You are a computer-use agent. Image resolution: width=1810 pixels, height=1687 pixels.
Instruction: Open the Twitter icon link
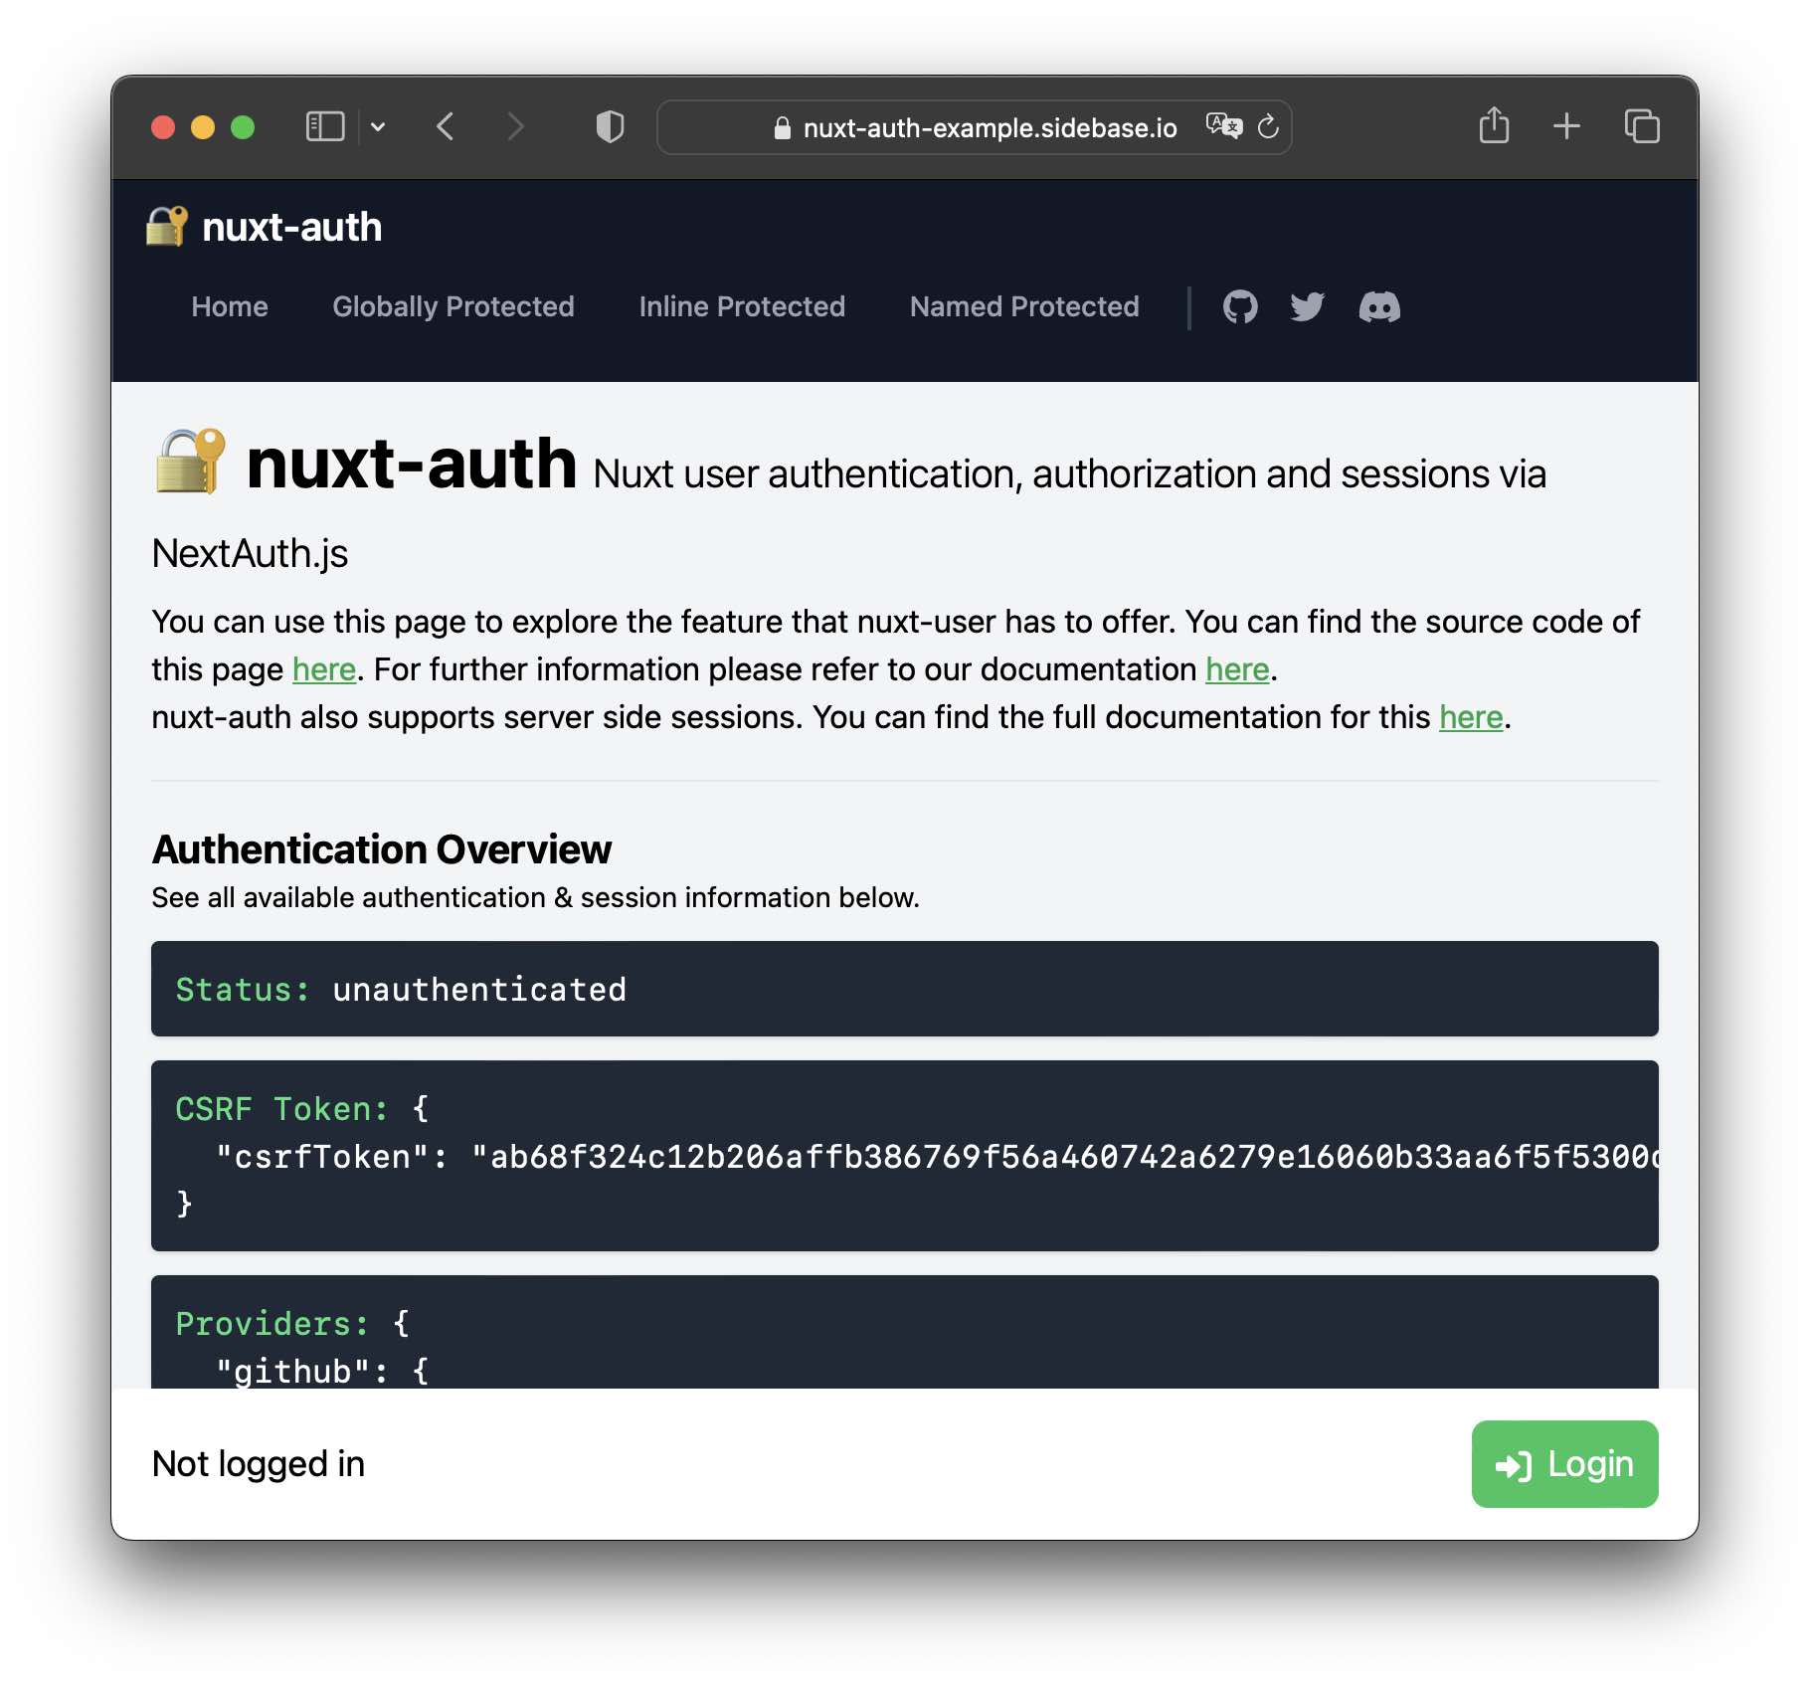[x=1308, y=307]
